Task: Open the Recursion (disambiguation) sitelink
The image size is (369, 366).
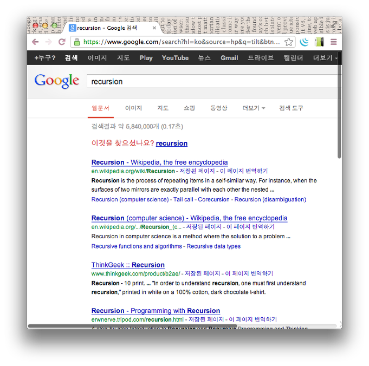Action: pyautogui.click(x=270, y=199)
